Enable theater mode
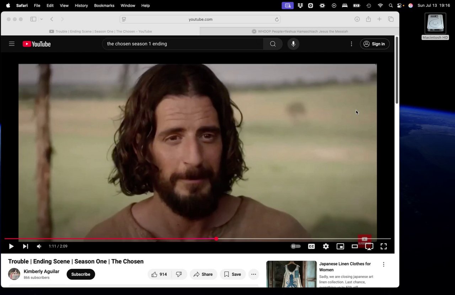455x295 pixels. [354, 246]
